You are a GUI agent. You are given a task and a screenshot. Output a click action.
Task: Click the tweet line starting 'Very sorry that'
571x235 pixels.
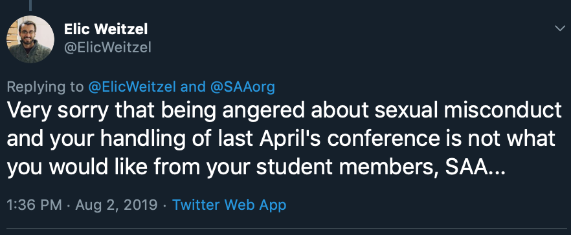coord(284,112)
